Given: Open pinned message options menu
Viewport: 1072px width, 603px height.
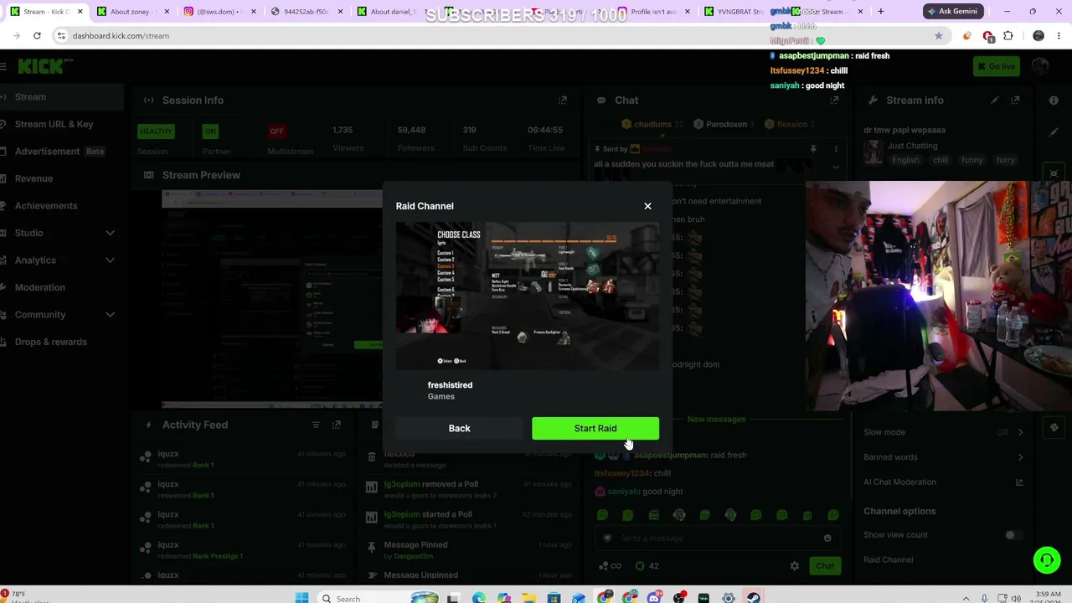Looking at the screenshot, I should coord(836,149).
